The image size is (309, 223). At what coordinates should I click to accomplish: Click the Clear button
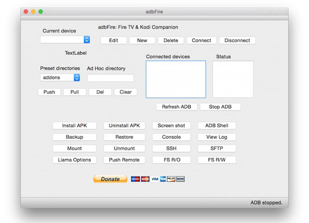(x=126, y=92)
